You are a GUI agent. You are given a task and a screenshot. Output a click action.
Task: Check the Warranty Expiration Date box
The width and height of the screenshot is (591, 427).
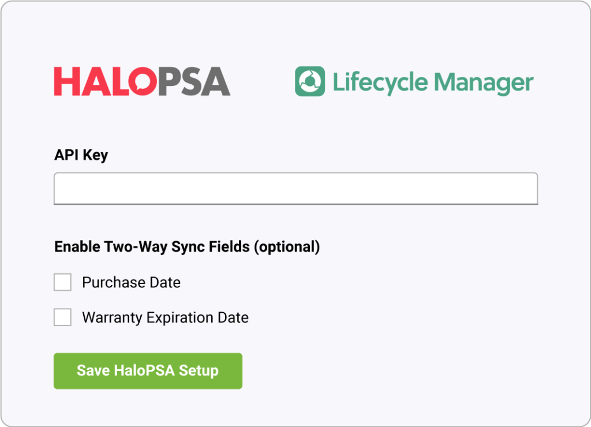pos(62,317)
